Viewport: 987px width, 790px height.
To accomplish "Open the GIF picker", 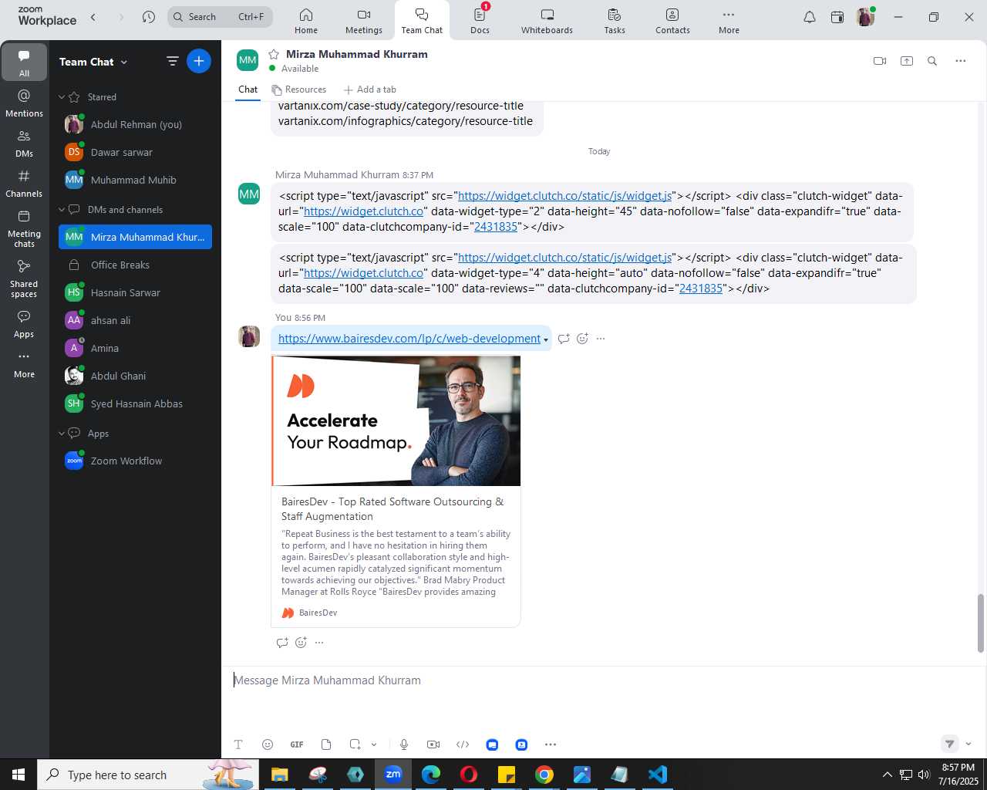I will coord(297,744).
